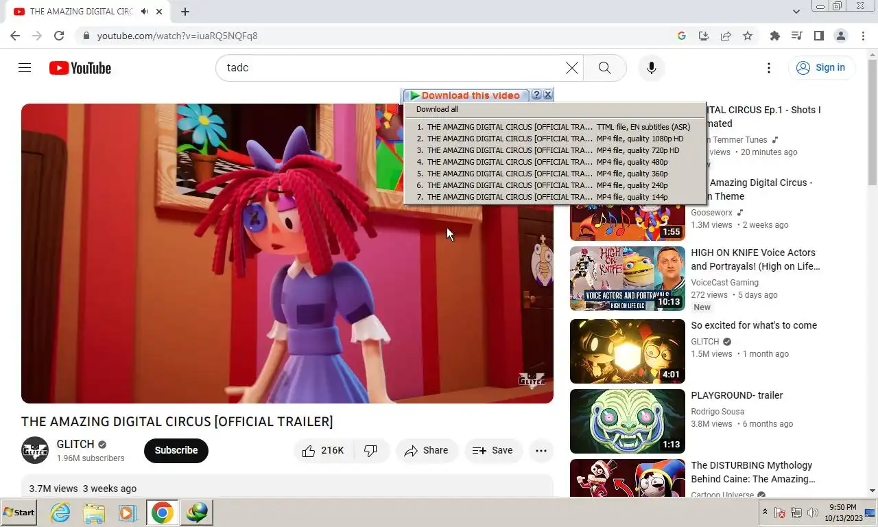Clear the search query with X
Viewport: 878px width, 527px height.
coord(571,68)
